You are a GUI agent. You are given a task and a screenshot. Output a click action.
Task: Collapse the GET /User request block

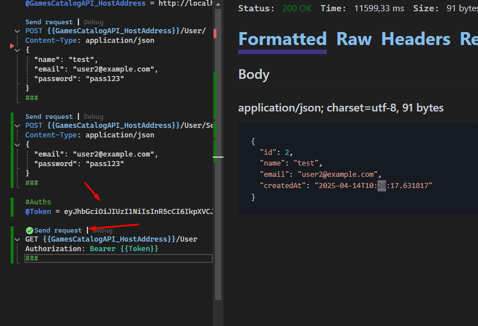17,239
